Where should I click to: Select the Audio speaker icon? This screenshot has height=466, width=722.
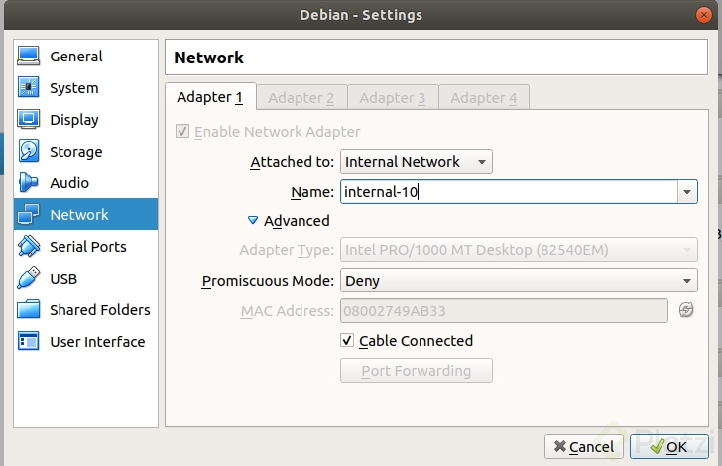coord(29,183)
